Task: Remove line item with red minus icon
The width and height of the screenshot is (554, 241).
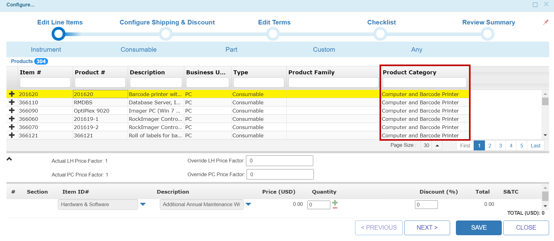Action: tap(335, 208)
